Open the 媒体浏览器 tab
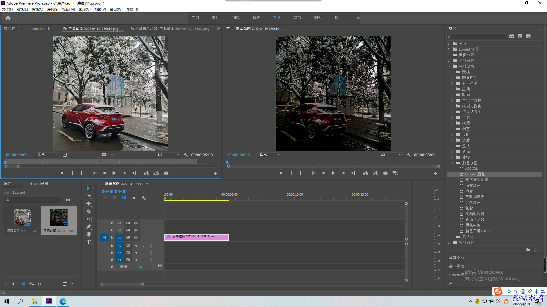Image resolution: width=547 pixels, height=307 pixels. (38, 184)
